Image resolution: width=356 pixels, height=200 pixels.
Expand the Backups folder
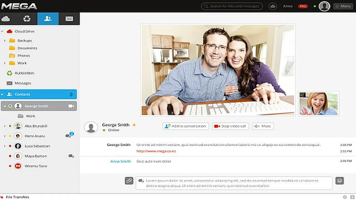(5, 41)
